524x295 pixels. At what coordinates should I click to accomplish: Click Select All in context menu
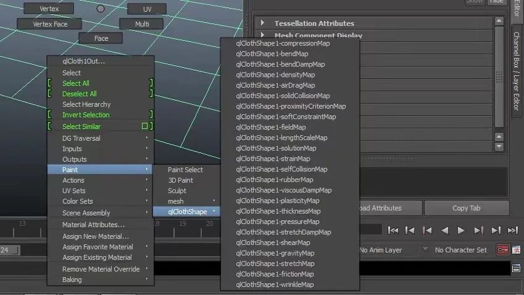click(x=101, y=83)
